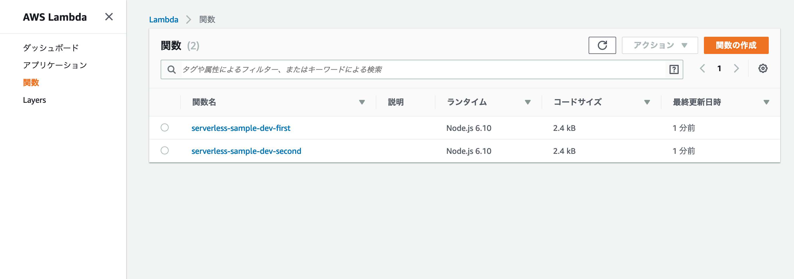
Task: Sort by 関数名 column arrow
Action: pyautogui.click(x=362, y=102)
